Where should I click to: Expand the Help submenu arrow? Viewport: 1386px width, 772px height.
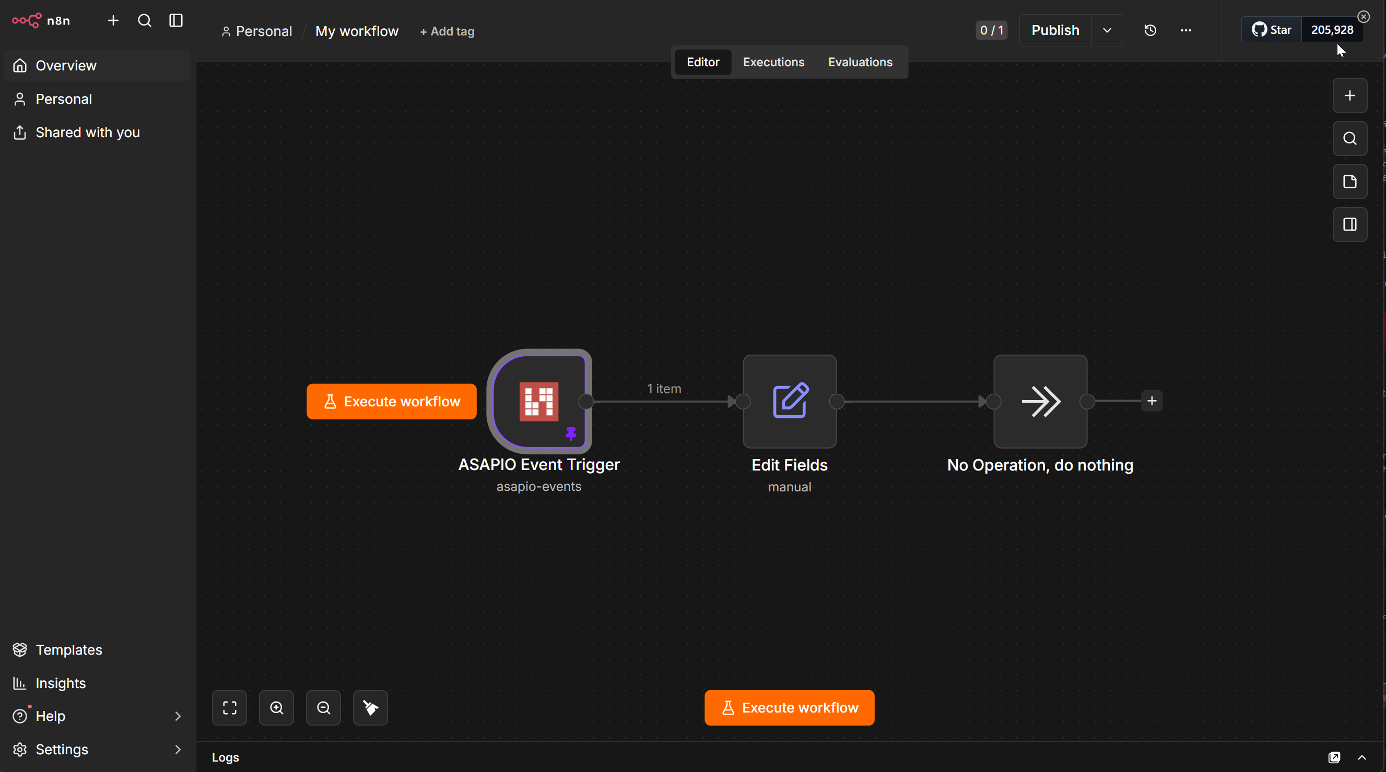click(x=178, y=716)
